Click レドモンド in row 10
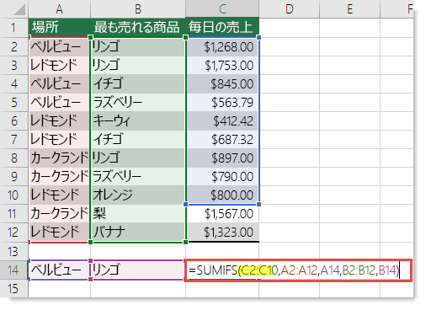This screenshot has width=426, height=310. 59,195
